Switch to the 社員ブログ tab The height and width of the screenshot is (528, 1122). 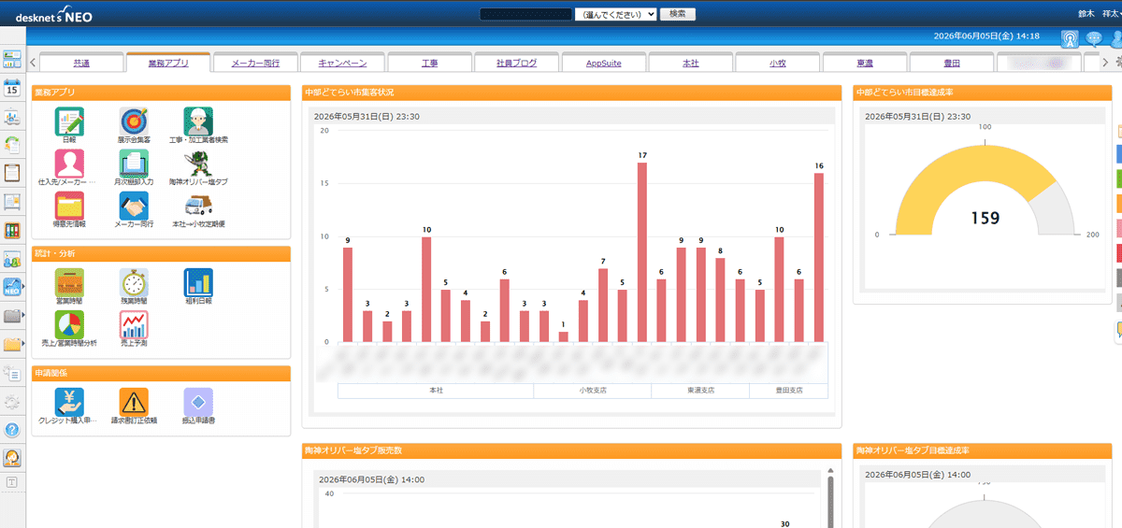coord(517,64)
